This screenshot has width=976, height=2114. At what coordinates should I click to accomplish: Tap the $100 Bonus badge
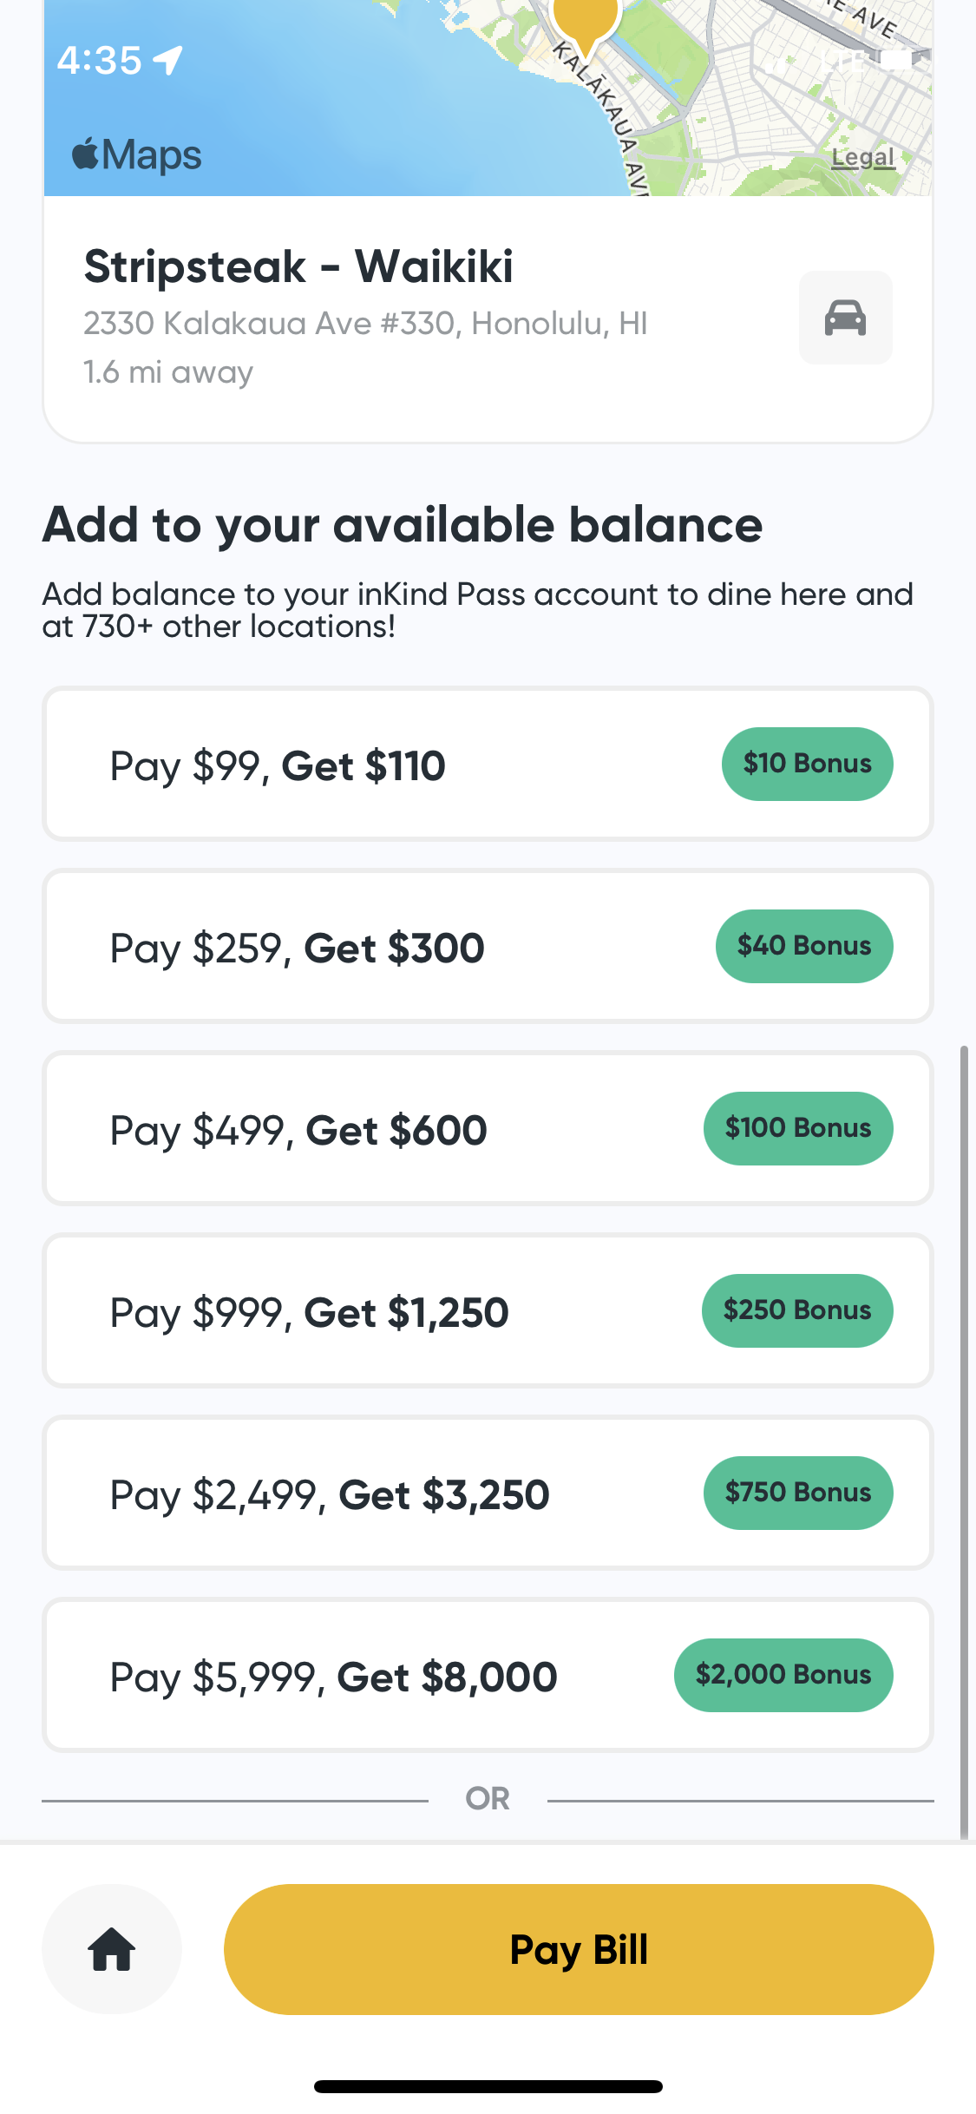click(798, 1128)
